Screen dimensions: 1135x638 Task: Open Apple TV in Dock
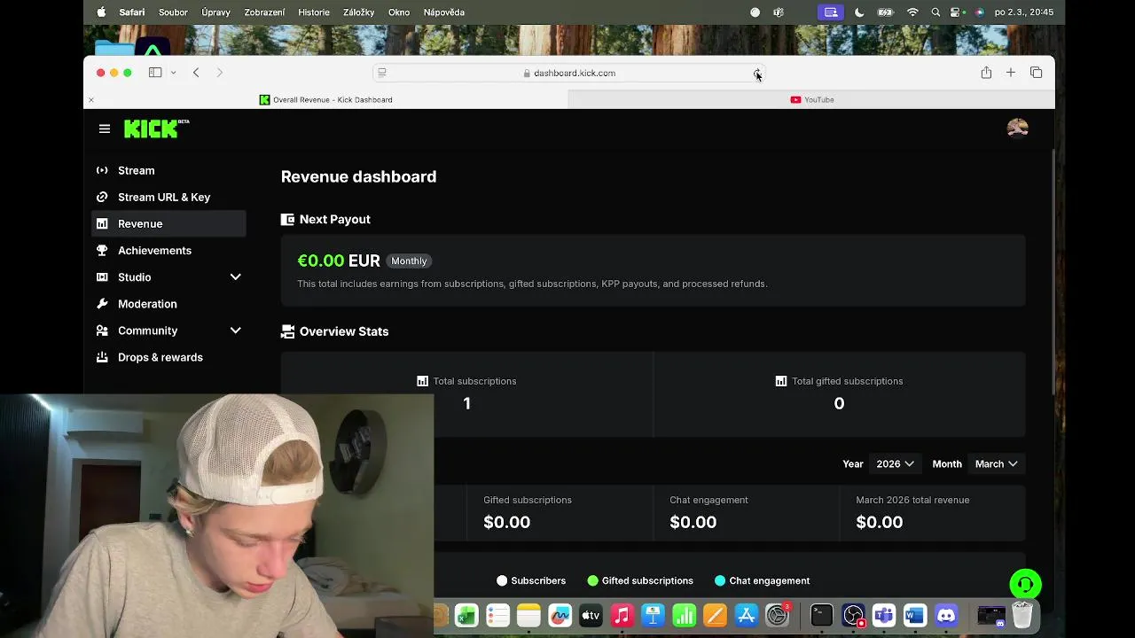point(591,615)
